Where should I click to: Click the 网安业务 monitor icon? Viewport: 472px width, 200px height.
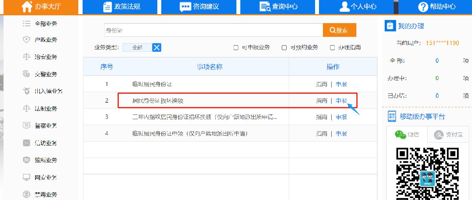[27, 177]
